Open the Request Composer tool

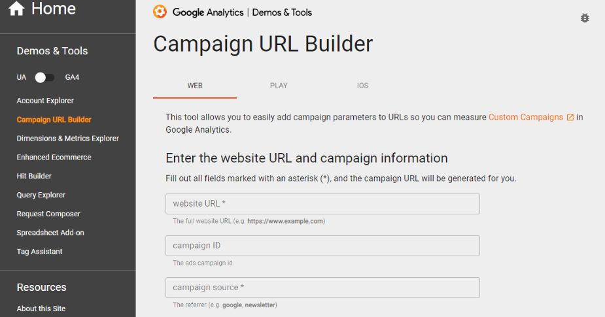point(49,214)
